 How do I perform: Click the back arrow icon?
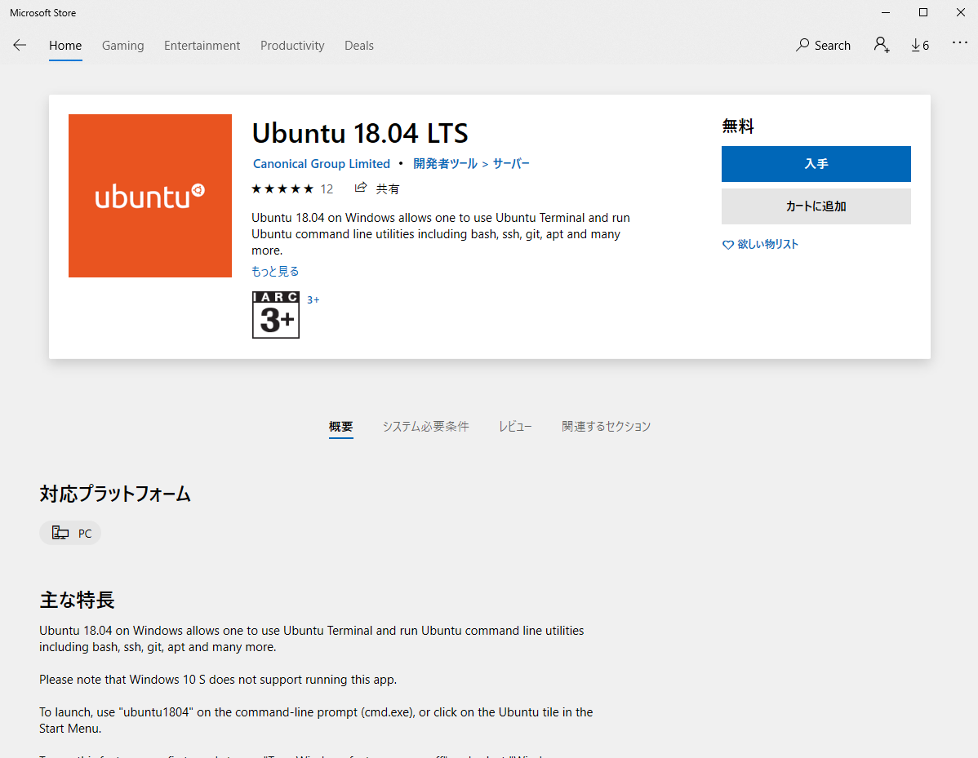pos(20,46)
